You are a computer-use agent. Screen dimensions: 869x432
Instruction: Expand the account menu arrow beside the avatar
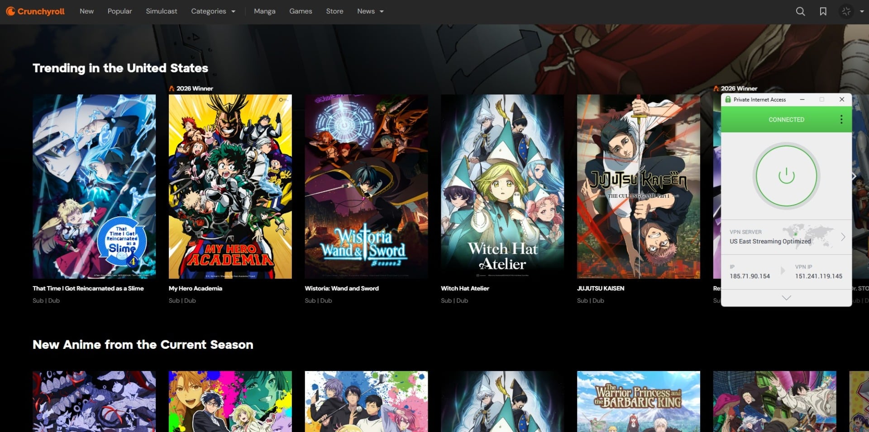tap(862, 12)
